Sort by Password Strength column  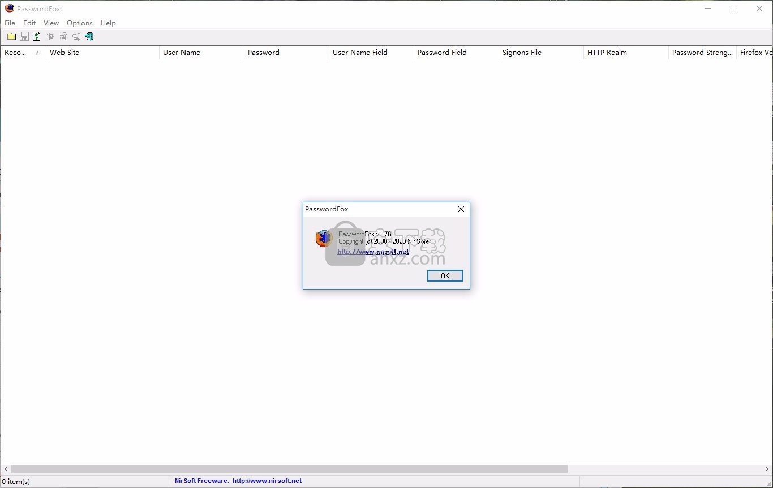pyautogui.click(x=702, y=53)
